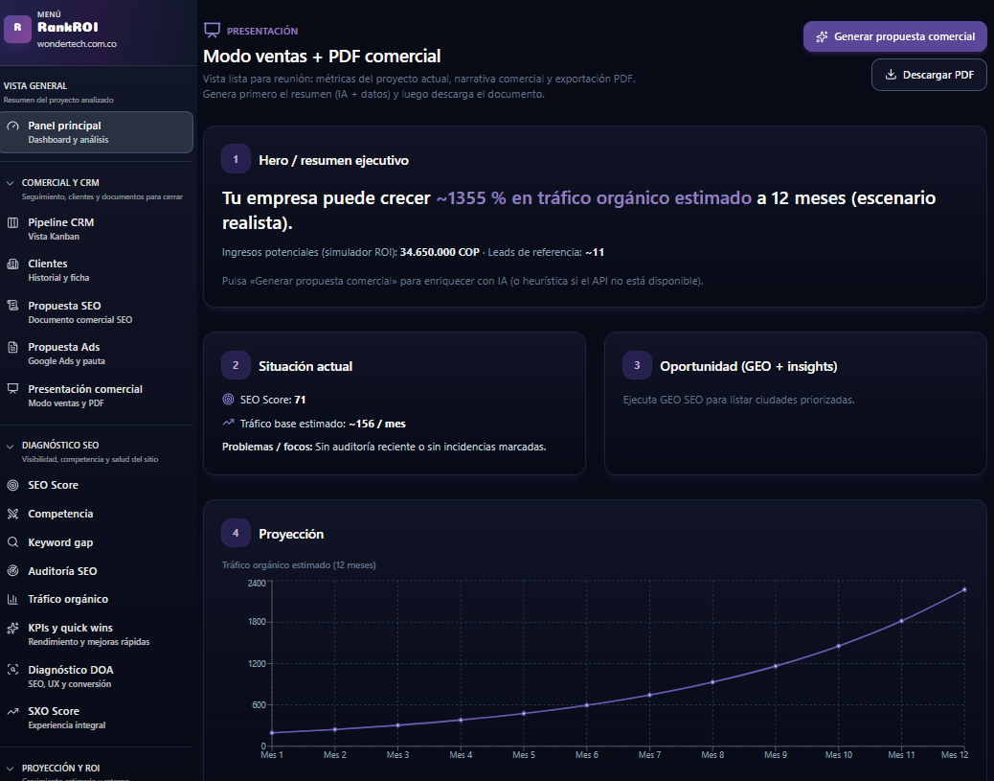Image resolution: width=994 pixels, height=781 pixels.
Task: Click the Diagnóstico DOA scan icon
Action: [12, 670]
